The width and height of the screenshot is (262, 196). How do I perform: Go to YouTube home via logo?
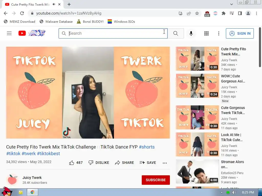(x=22, y=33)
